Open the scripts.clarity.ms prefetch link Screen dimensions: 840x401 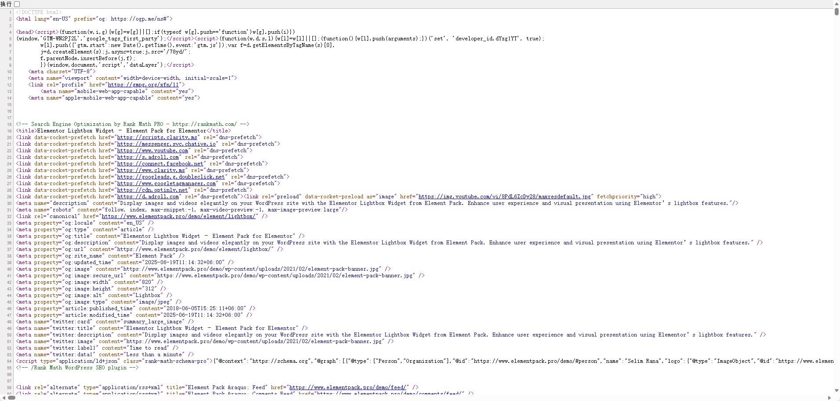point(157,137)
